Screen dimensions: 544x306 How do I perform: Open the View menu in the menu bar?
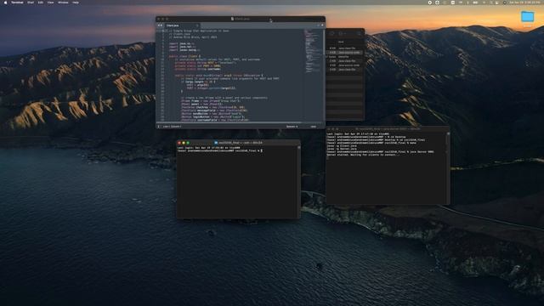pyautogui.click(x=51, y=3)
